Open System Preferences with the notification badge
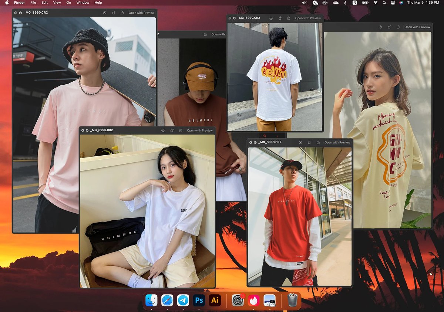Image resolution: width=444 pixels, height=312 pixels. coord(238,300)
